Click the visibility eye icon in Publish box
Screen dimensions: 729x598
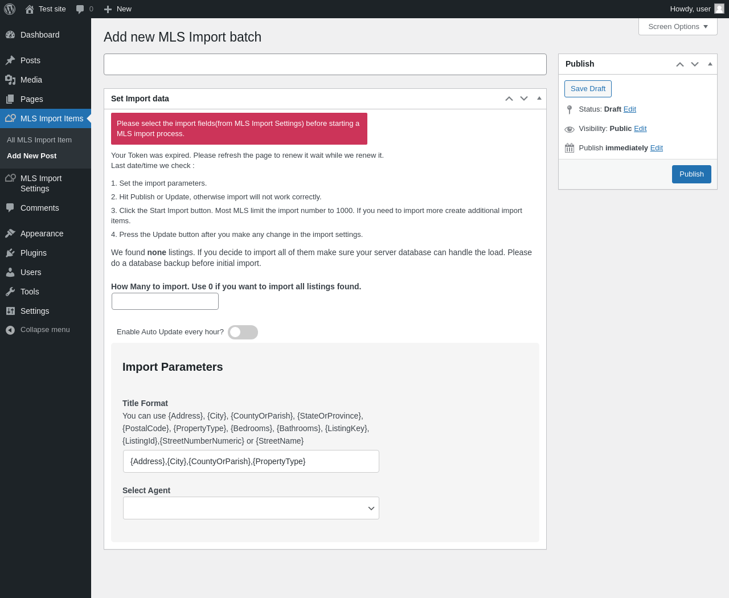570,129
